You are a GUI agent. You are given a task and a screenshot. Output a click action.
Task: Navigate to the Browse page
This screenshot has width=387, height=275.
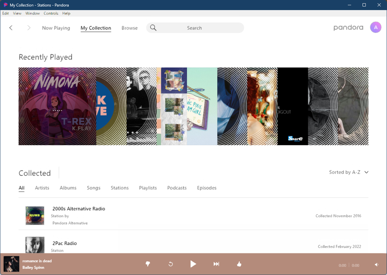[129, 28]
